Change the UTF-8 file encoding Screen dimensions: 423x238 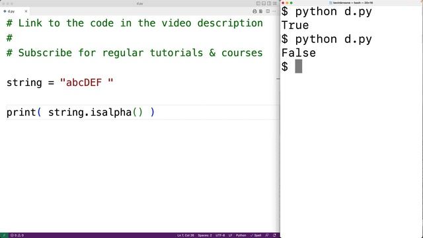coord(220,235)
